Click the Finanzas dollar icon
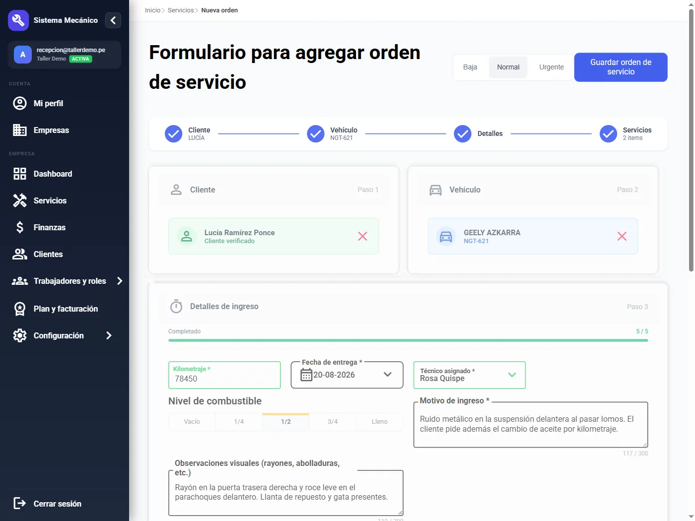Viewport: 695px width, 521px height. point(20,227)
